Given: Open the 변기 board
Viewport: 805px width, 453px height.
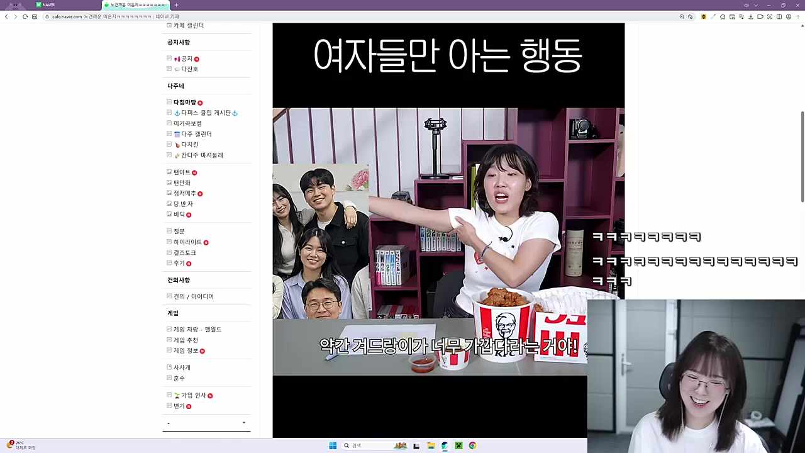Looking at the screenshot, I should pos(179,406).
